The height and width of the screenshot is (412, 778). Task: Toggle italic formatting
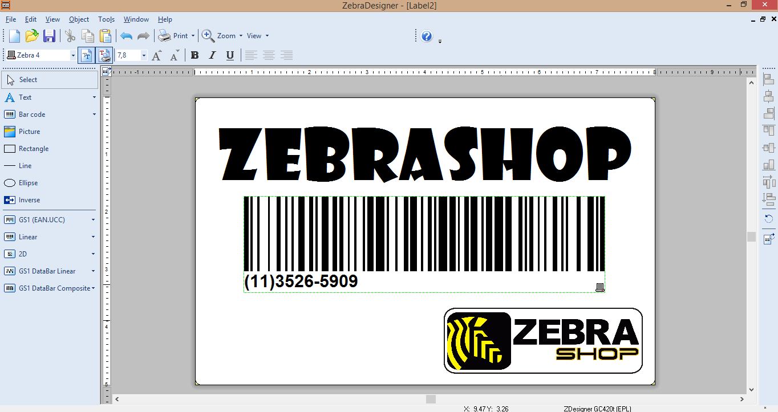point(212,55)
